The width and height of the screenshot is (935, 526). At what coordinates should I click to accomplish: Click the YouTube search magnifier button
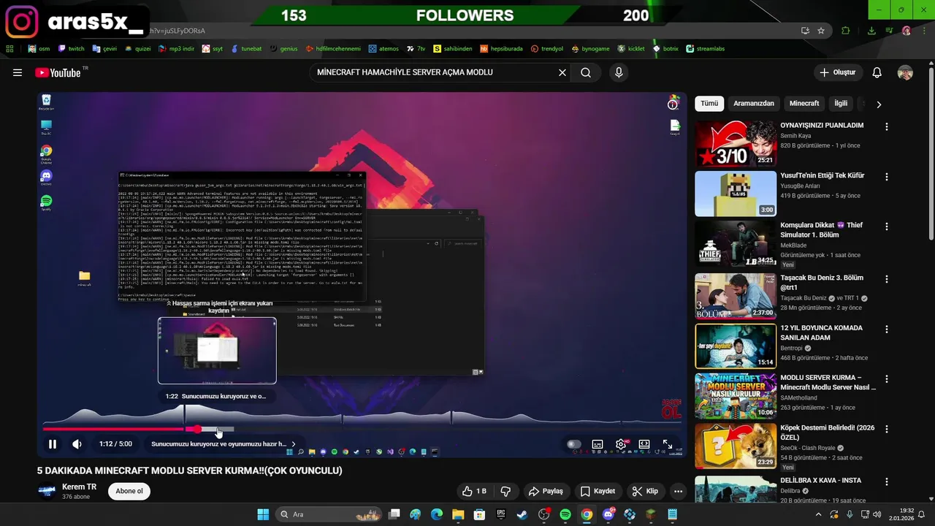tap(586, 72)
